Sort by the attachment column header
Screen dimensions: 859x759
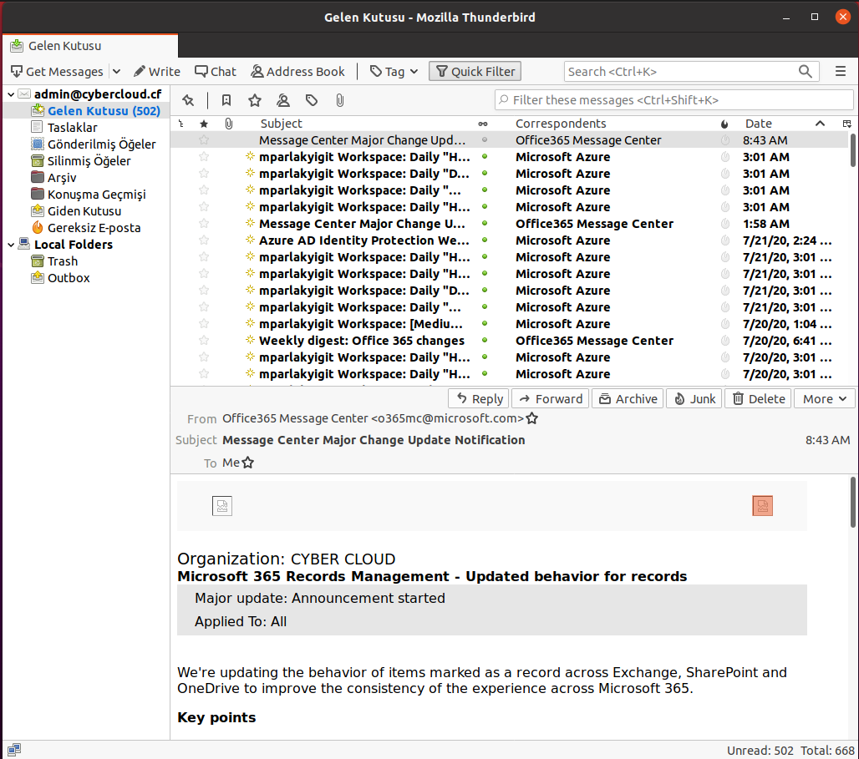[229, 124]
